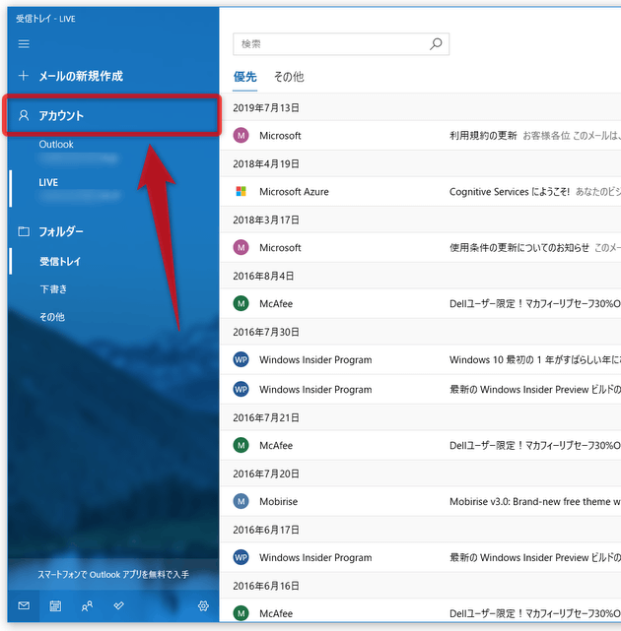Select the Outlook account
The height and width of the screenshot is (631, 621).
113,152
